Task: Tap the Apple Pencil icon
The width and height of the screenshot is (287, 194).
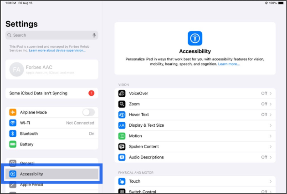Action: click(x=13, y=185)
